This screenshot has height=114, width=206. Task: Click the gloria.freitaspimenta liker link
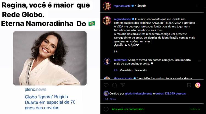click(138, 93)
